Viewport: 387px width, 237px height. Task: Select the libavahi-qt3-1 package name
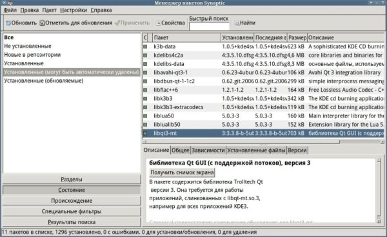tap(170, 72)
